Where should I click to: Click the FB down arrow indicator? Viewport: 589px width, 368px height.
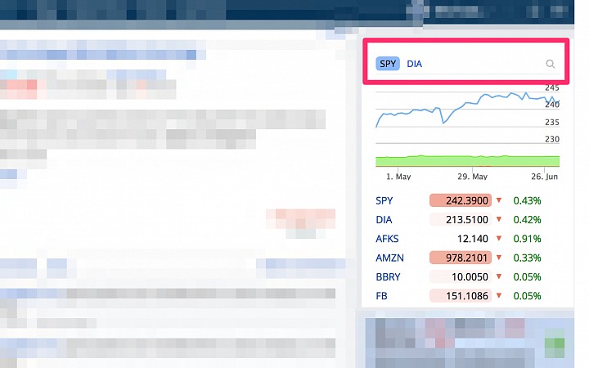(x=499, y=296)
